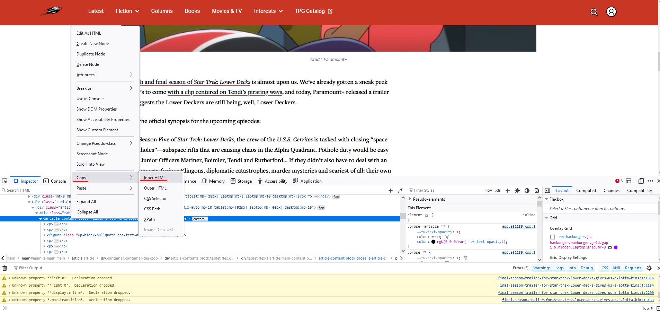Toggle the XHR console filter
660x315 pixels.
(616, 268)
